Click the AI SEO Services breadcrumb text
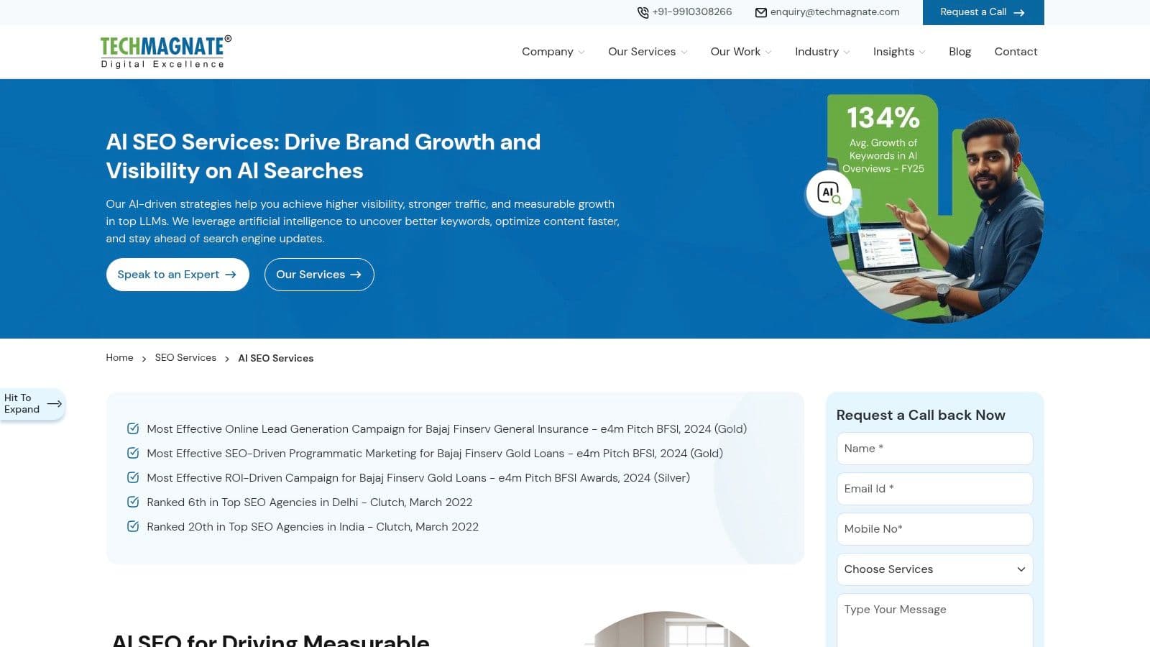The image size is (1150, 647). coord(276,358)
